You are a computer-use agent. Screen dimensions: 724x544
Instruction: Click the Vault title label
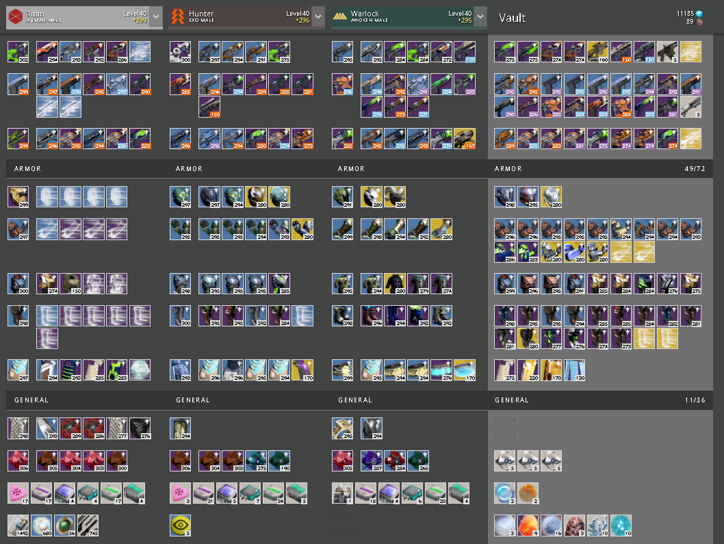coord(512,18)
